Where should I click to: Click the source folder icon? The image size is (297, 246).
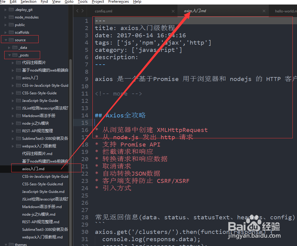[11, 40]
